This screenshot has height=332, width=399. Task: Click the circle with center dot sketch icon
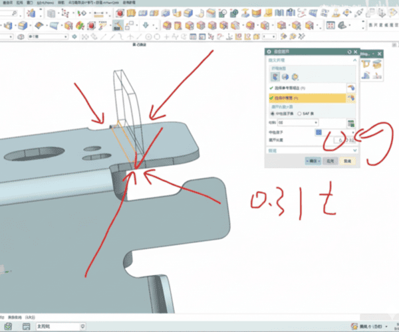148,37
